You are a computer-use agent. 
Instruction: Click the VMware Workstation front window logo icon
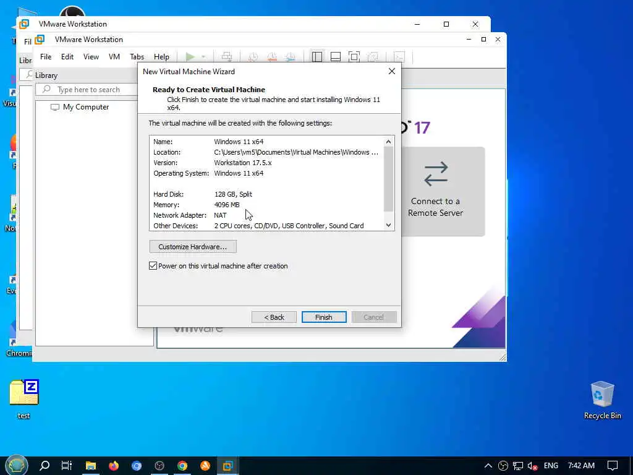pyautogui.click(x=40, y=40)
